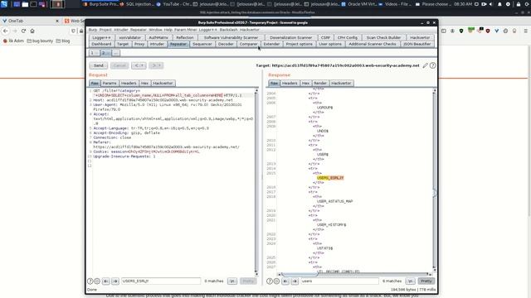Go to previous match in response search

[285, 281]
